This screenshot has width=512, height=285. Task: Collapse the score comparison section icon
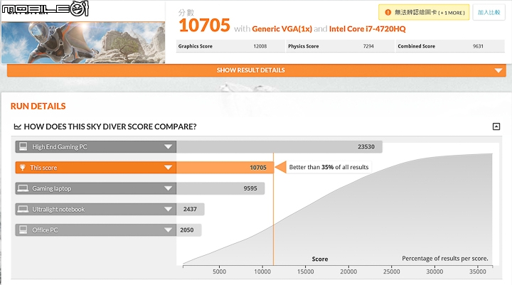(x=496, y=127)
